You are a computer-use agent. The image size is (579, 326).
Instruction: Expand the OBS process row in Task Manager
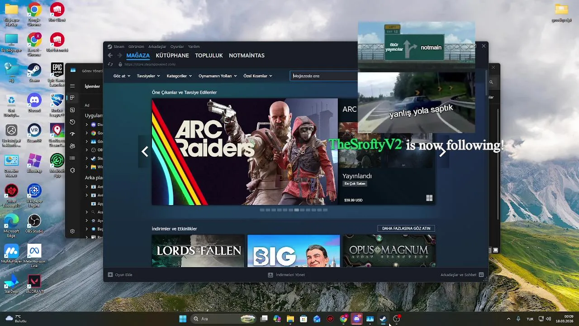87,150
